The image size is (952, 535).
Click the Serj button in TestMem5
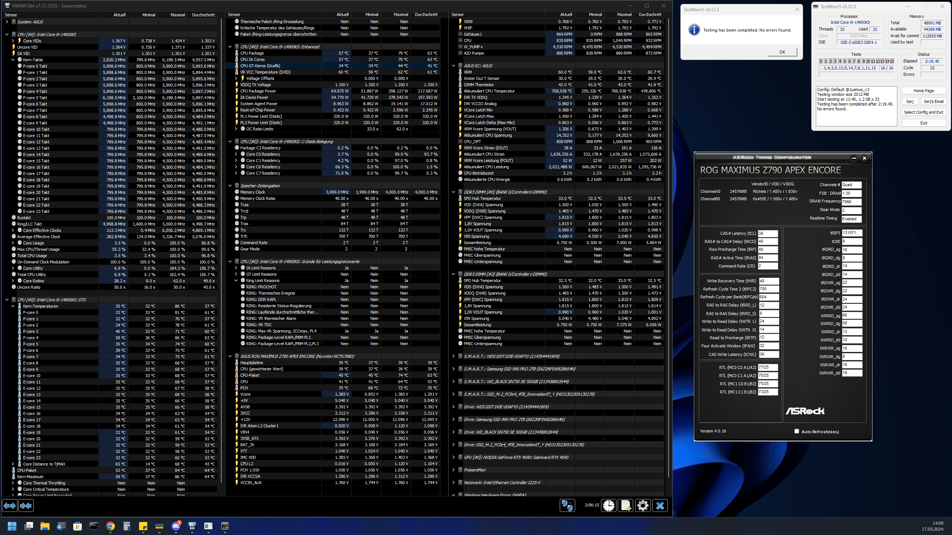(x=910, y=101)
